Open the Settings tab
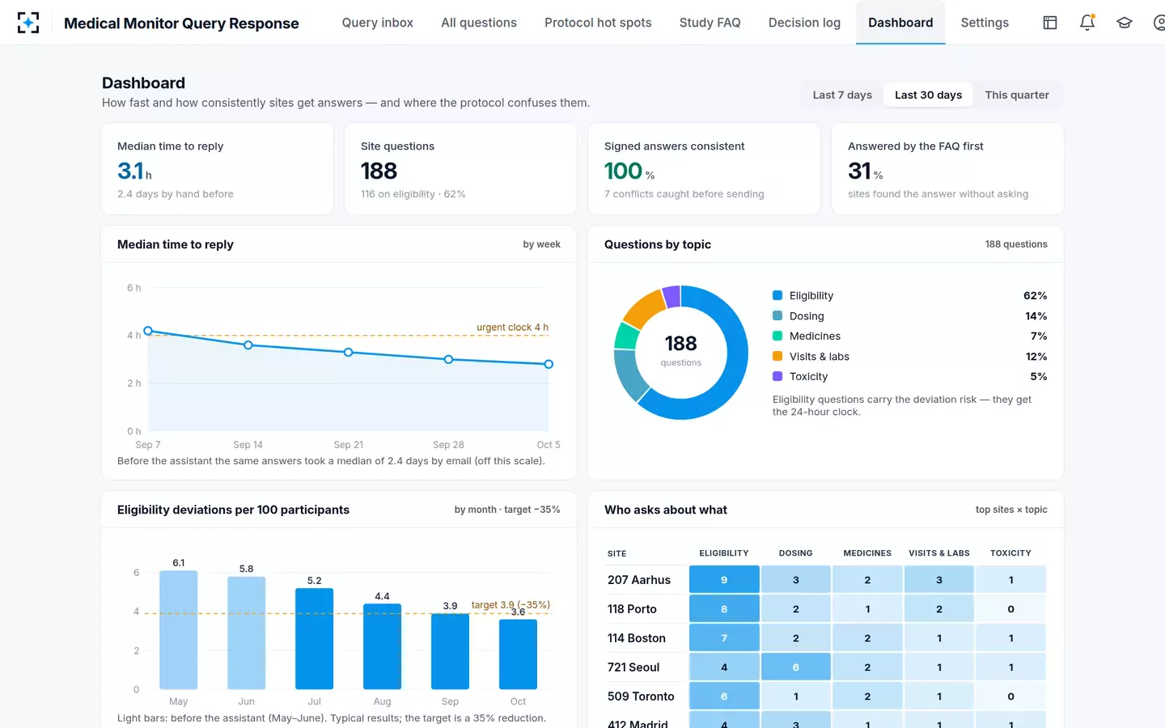Viewport: 1165px width, 728px height. click(985, 23)
